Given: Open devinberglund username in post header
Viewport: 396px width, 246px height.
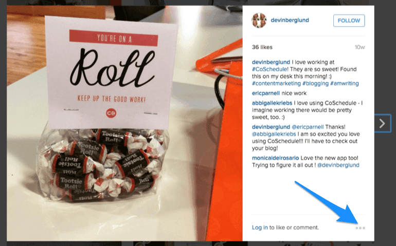Looking at the screenshot, I should click(x=290, y=20).
